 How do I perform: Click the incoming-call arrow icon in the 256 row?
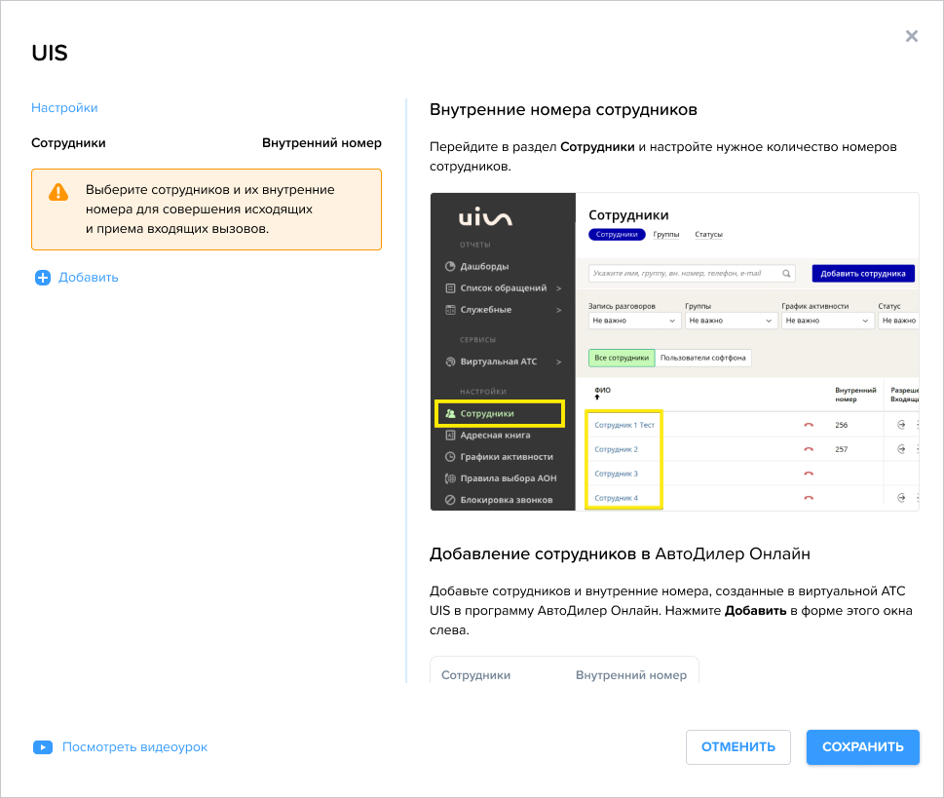click(x=901, y=425)
